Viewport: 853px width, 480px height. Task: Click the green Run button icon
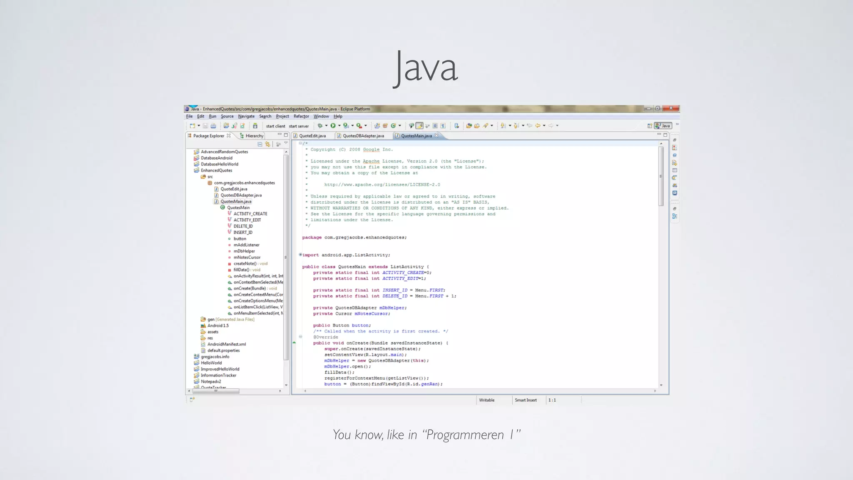coord(333,125)
